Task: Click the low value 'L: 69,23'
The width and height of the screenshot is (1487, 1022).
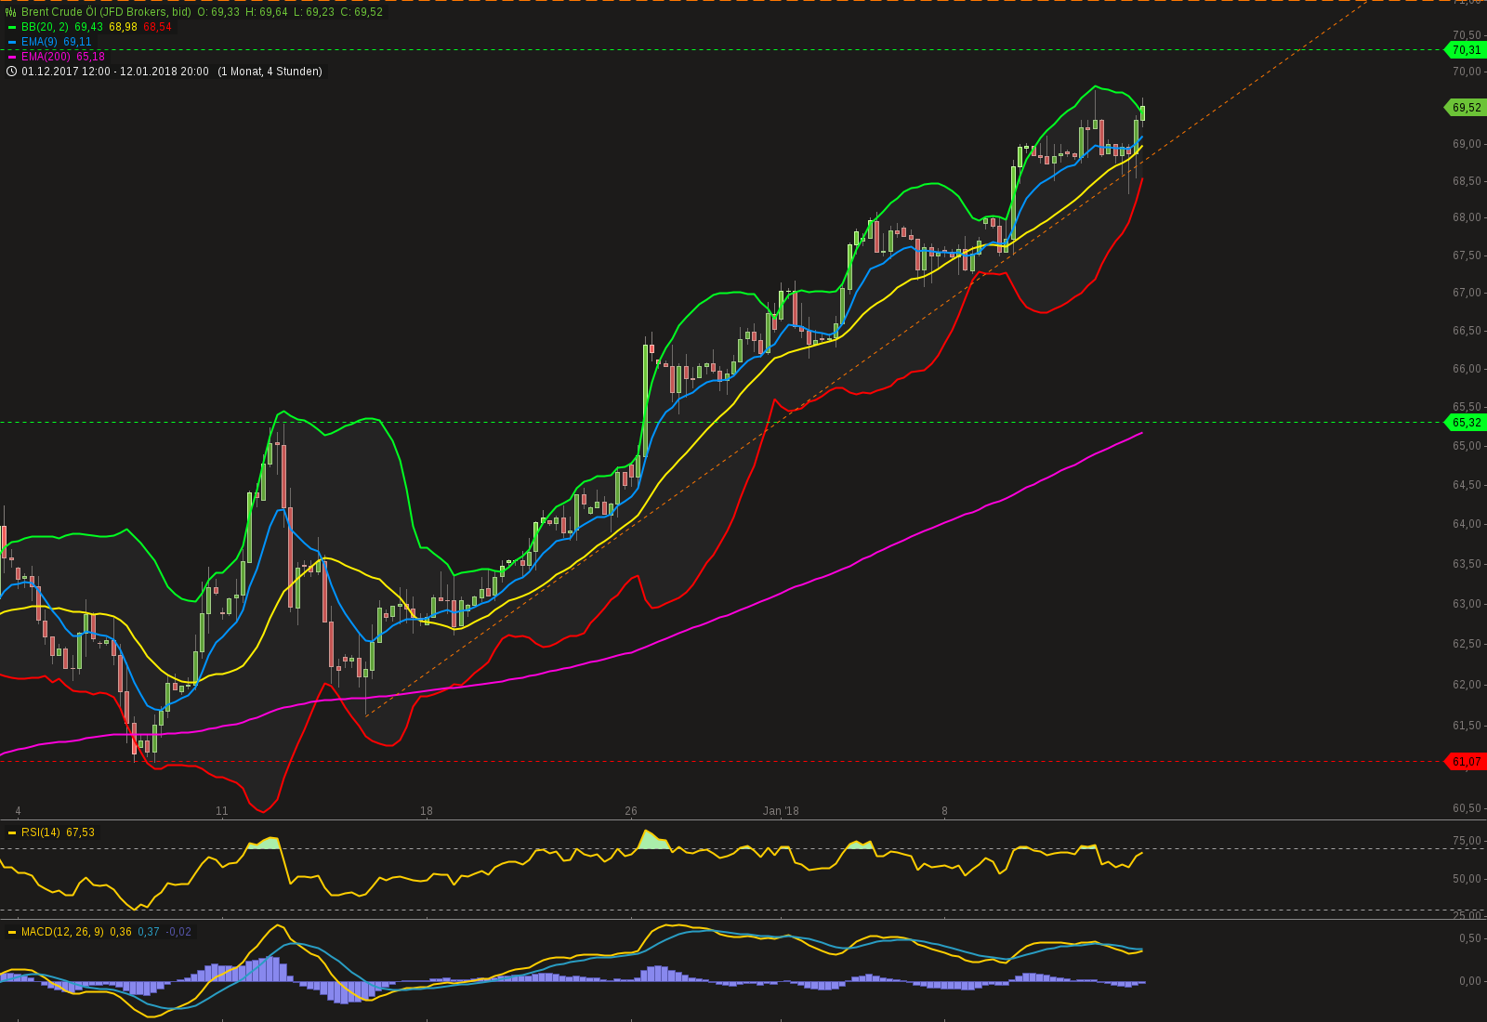Action: pos(314,12)
